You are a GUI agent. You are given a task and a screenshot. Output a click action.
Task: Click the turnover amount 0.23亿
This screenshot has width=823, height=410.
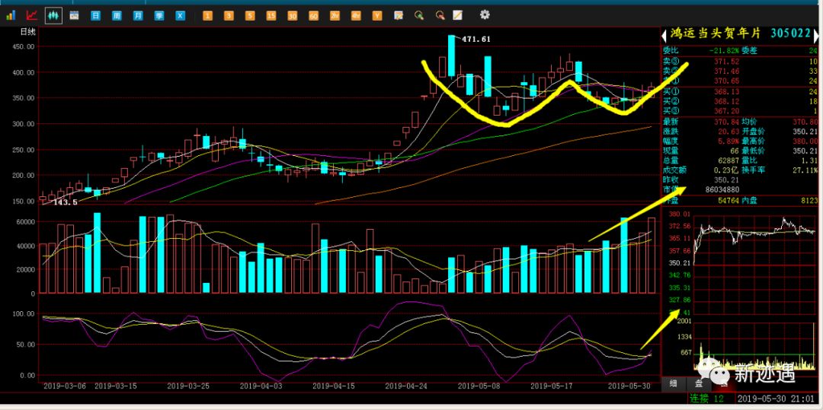click(727, 170)
